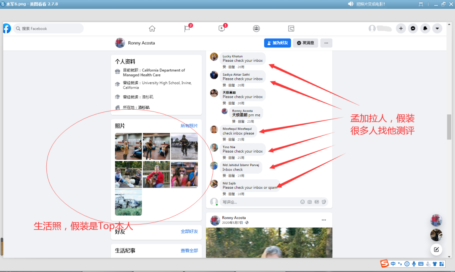455x272 pixels.
Task: Toggle Chinese/English mode on Sogou input bar
Action: click(x=393, y=264)
